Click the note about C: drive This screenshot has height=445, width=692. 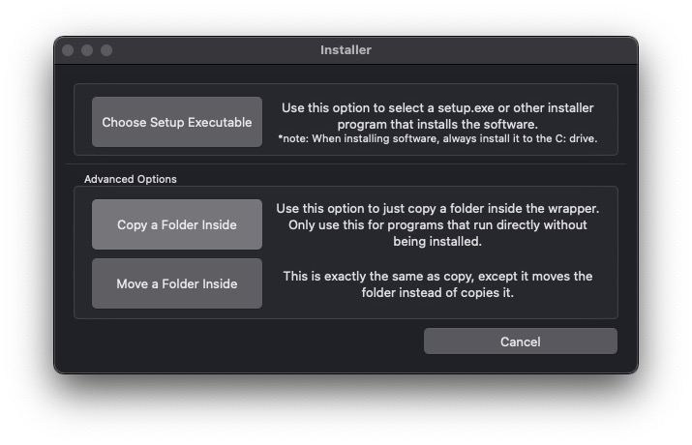(437, 138)
